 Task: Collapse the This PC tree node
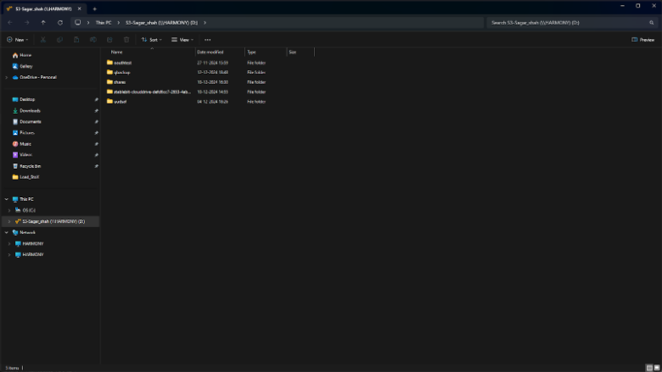click(6, 199)
